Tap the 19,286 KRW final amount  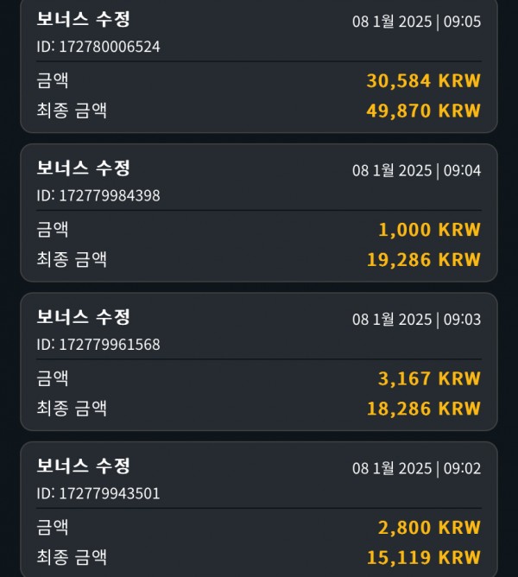[424, 259]
